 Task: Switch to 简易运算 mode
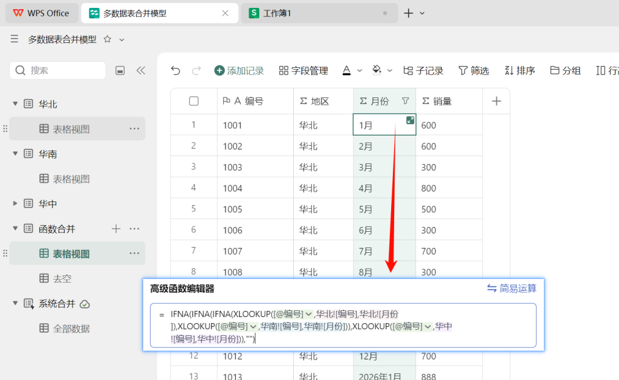click(511, 289)
